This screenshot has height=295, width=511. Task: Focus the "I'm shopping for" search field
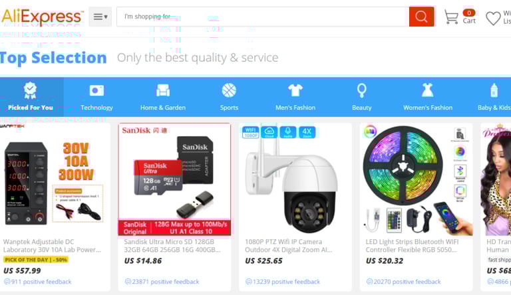pos(263,17)
